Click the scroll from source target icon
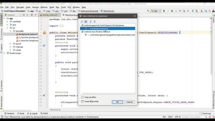This screenshot has width=215, height=121. coord(24,15)
